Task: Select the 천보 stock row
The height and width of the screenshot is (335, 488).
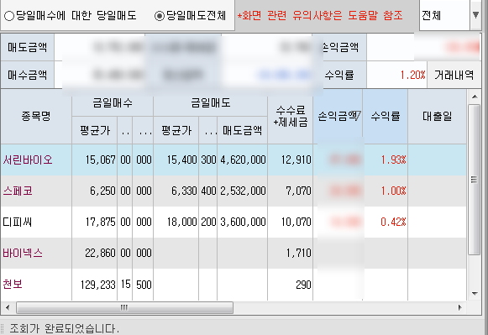Action: point(234,285)
